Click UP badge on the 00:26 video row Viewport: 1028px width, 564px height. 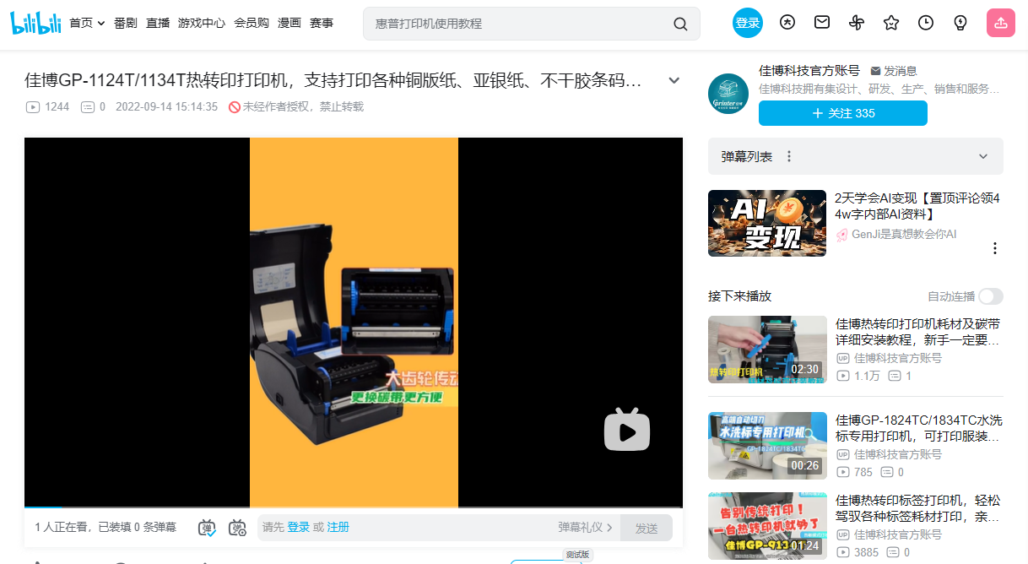tap(842, 454)
